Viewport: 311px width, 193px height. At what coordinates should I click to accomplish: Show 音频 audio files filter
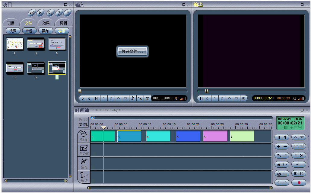click(x=46, y=31)
